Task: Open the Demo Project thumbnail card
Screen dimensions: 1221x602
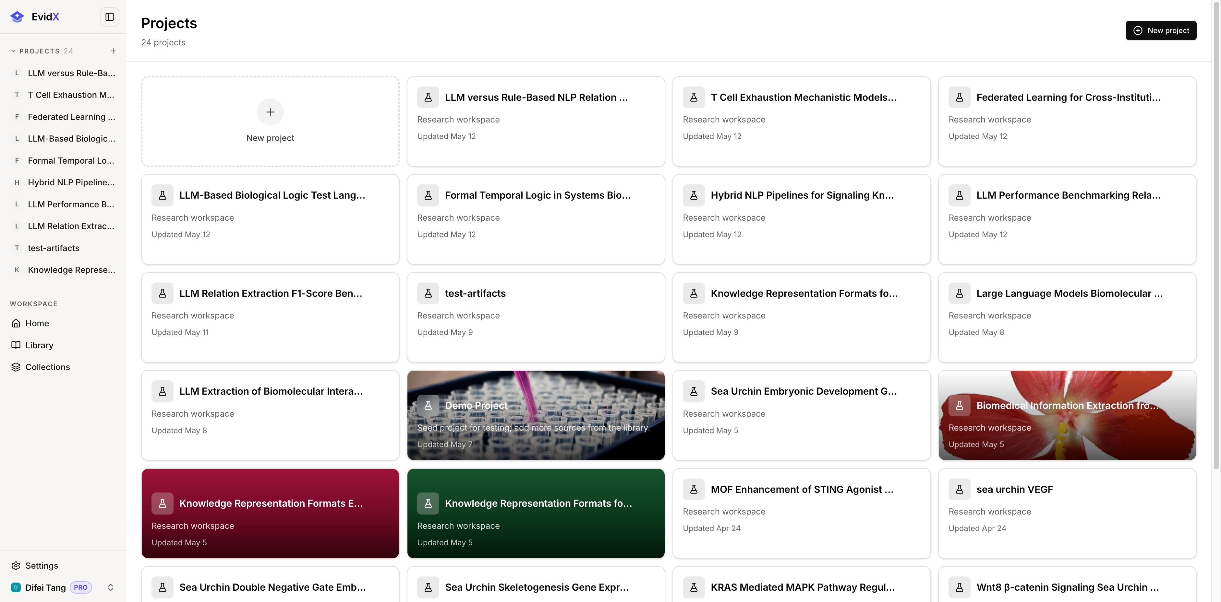Action: 536,415
